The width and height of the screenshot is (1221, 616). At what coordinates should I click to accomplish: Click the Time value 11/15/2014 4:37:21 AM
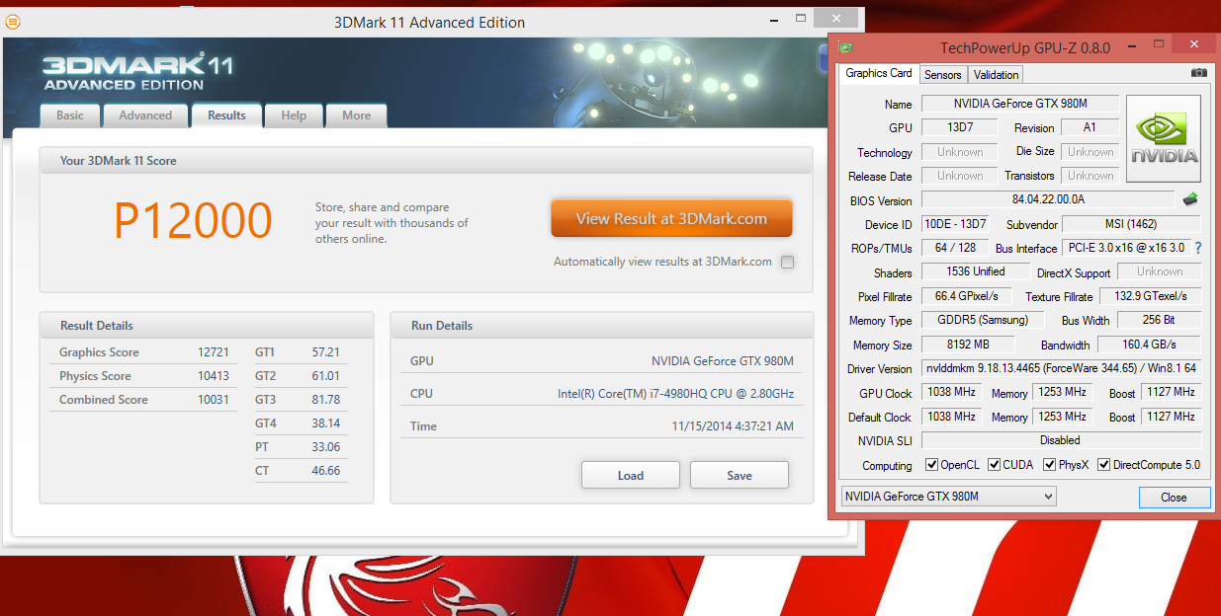click(733, 426)
